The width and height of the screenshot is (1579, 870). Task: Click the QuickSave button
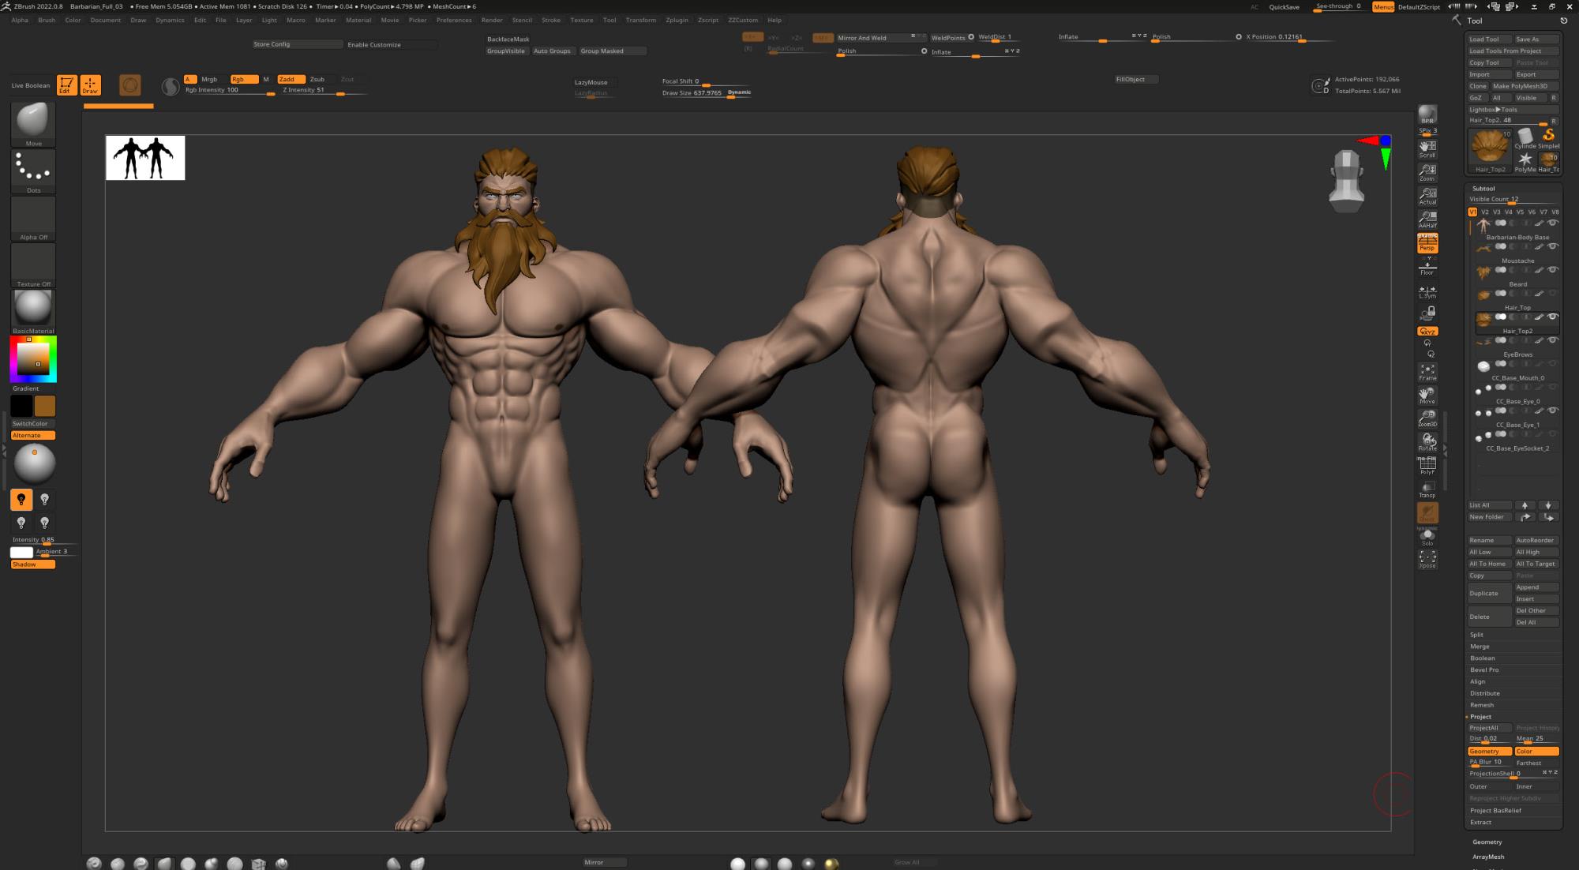(1284, 7)
